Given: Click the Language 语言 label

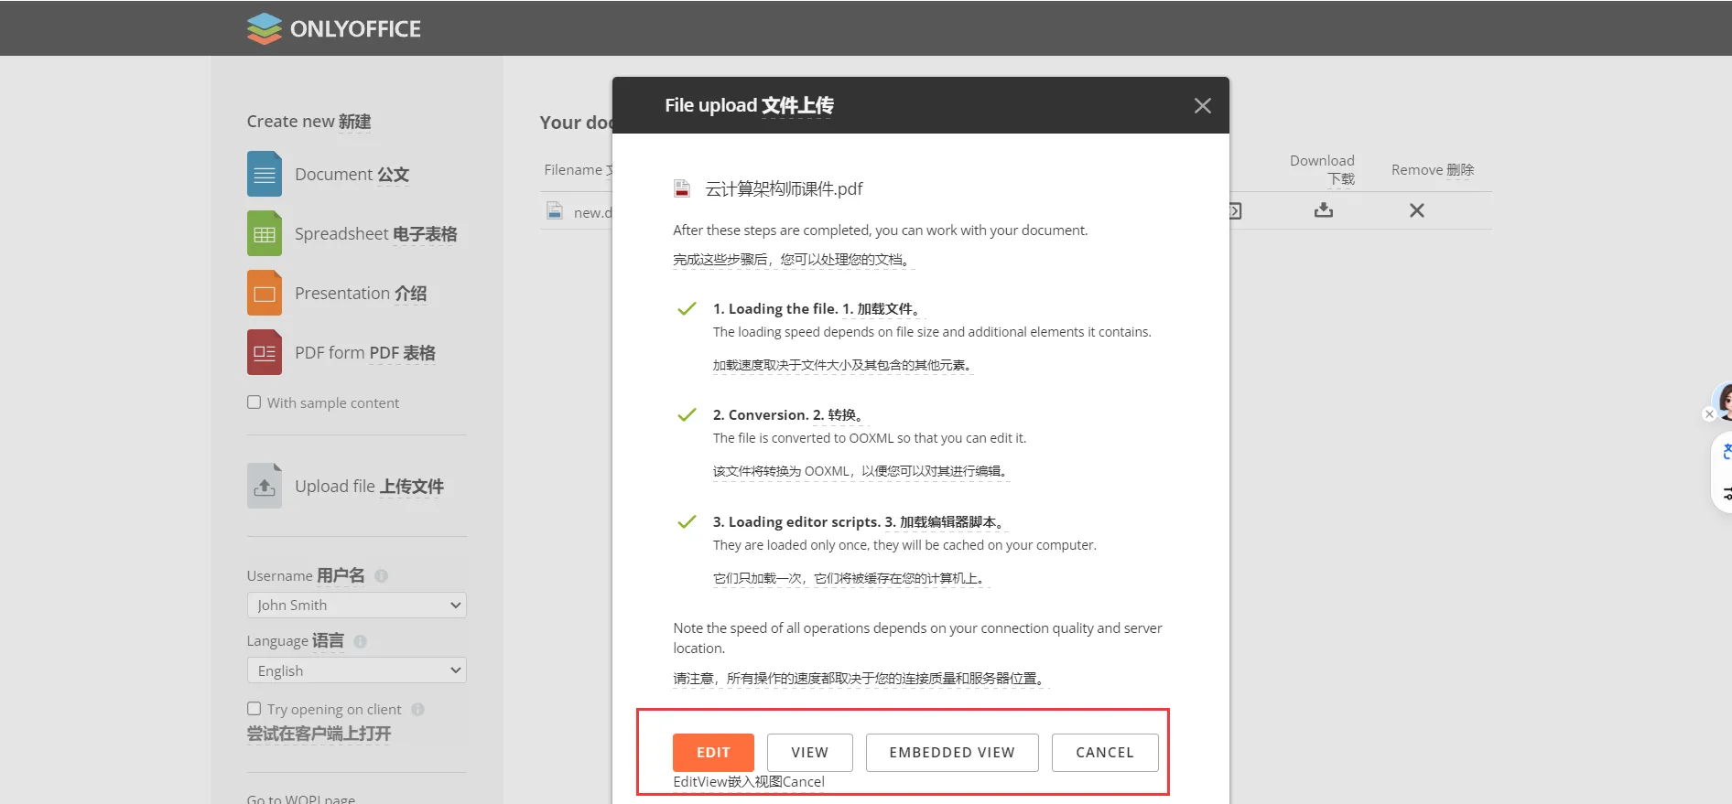Looking at the screenshot, I should tap(295, 641).
